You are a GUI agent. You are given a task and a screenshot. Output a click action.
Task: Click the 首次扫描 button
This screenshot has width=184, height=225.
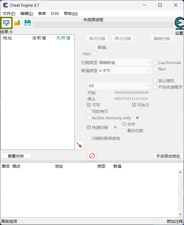coord(97,39)
